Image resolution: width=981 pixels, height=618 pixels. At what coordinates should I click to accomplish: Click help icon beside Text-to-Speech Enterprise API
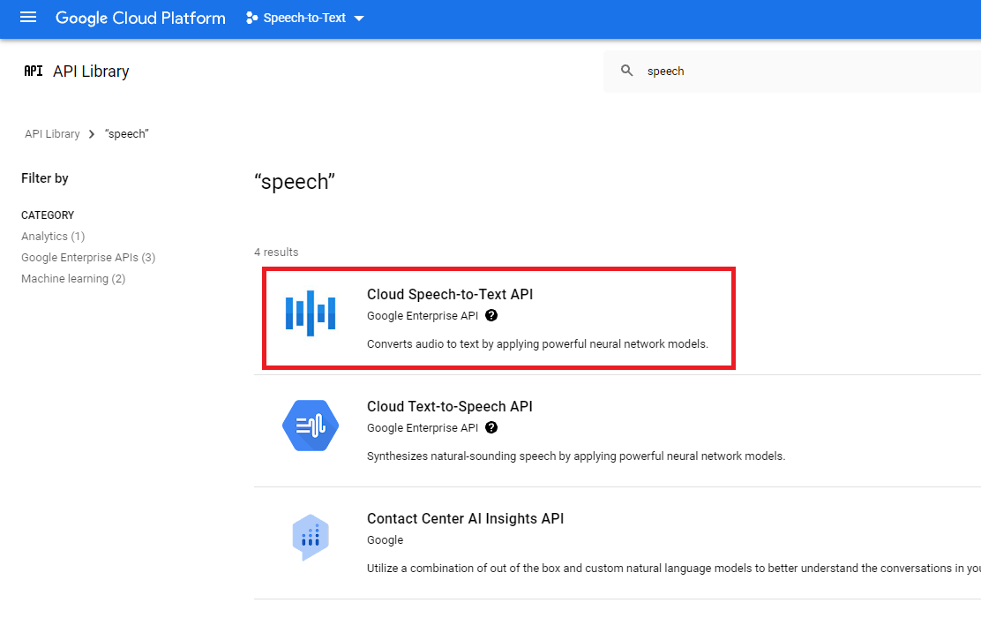coord(491,427)
